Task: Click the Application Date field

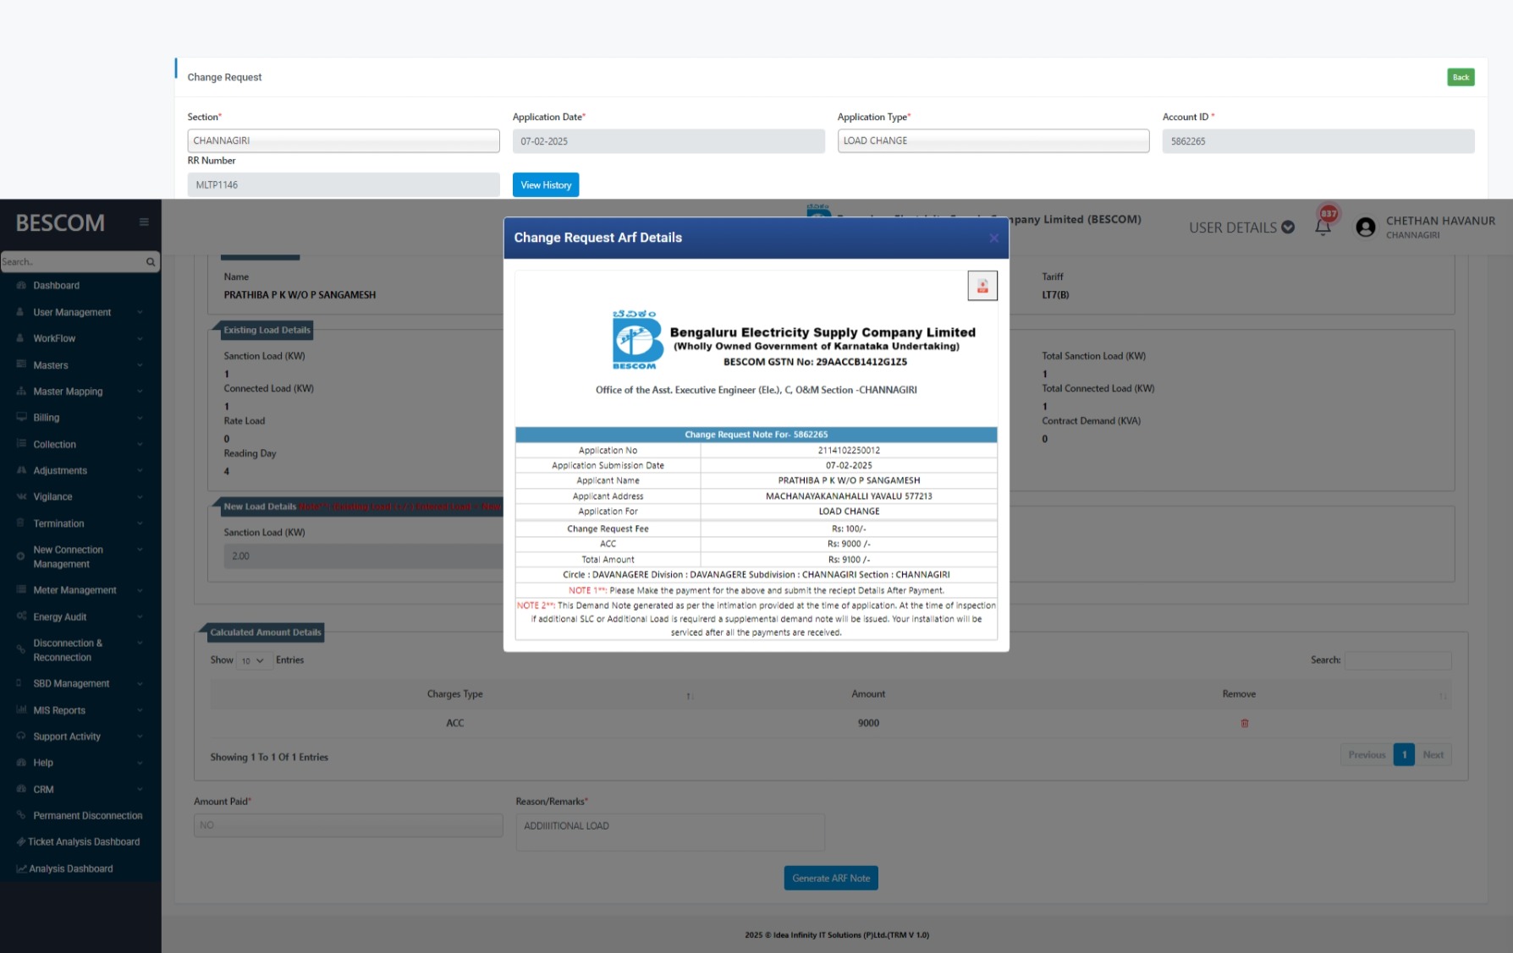Action: click(668, 141)
